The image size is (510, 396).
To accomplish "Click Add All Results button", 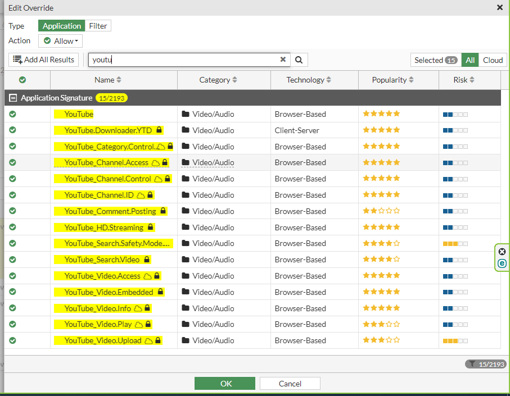I will pyautogui.click(x=44, y=60).
